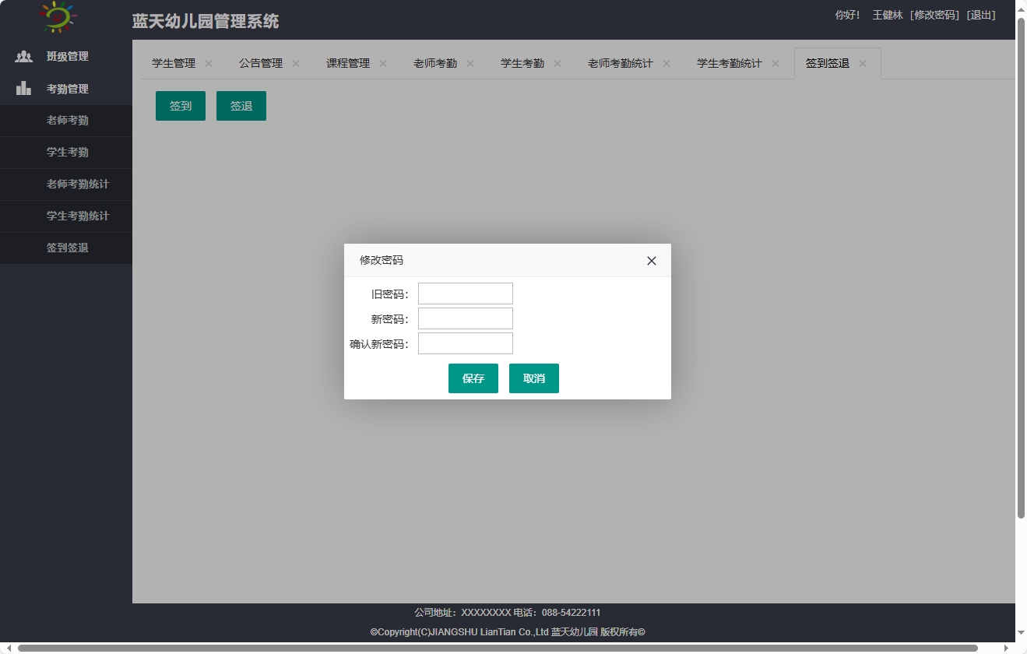
Task: Click the 保存 button in the dialog
Action: pyautogui.click(x=473, y=378)
